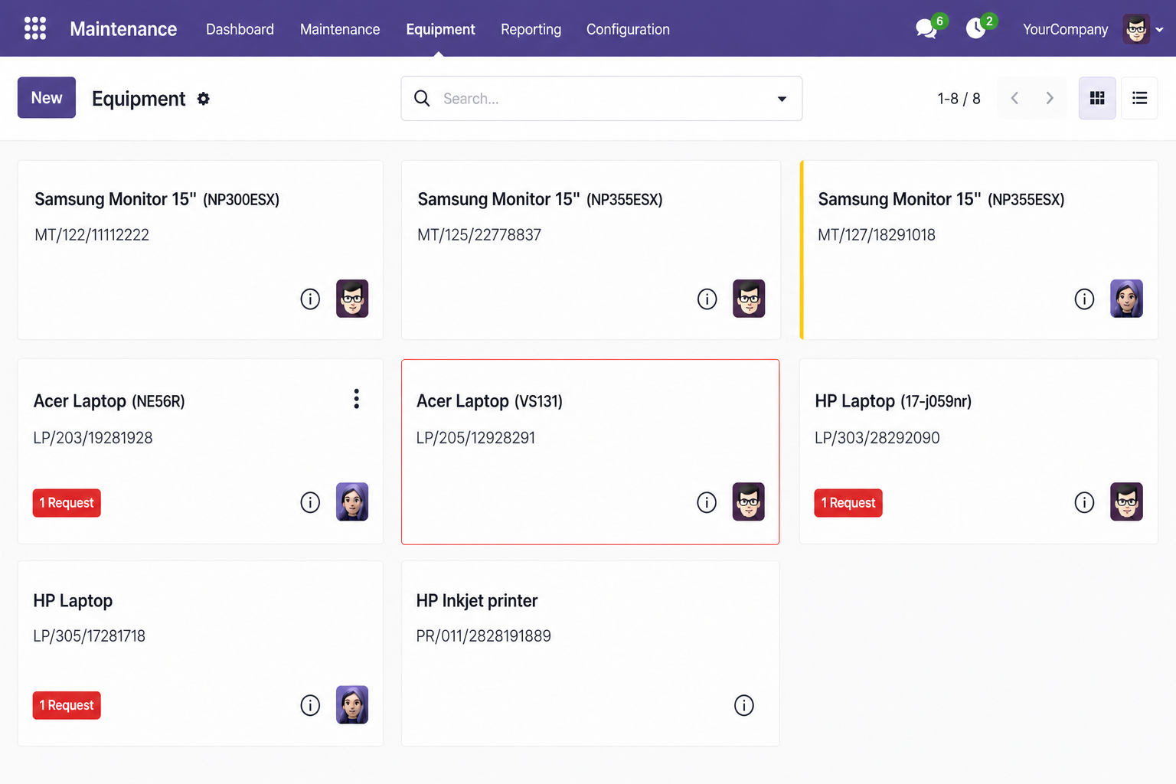Viewport: 1176px width, 784px height.
Task: Open the activities clock icon with badge 2
Action: (975, 29)
